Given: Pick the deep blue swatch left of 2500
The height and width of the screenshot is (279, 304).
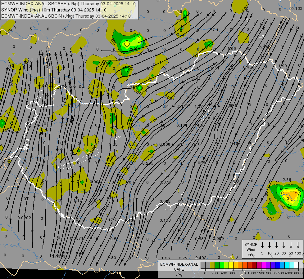Looking at the screenshot, I should pyautogui.click(x=278, y=265).
